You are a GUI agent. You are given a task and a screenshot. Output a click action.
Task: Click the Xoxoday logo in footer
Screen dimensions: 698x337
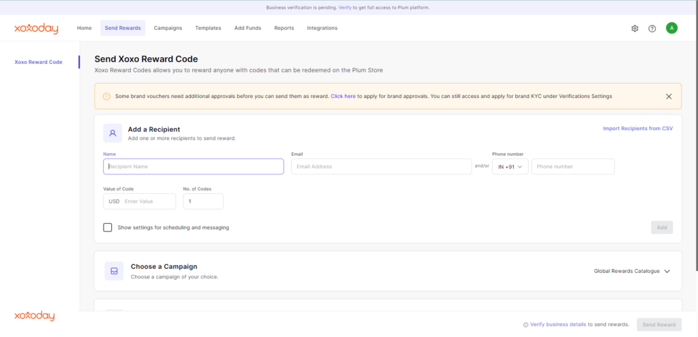[x=34, y=316]
